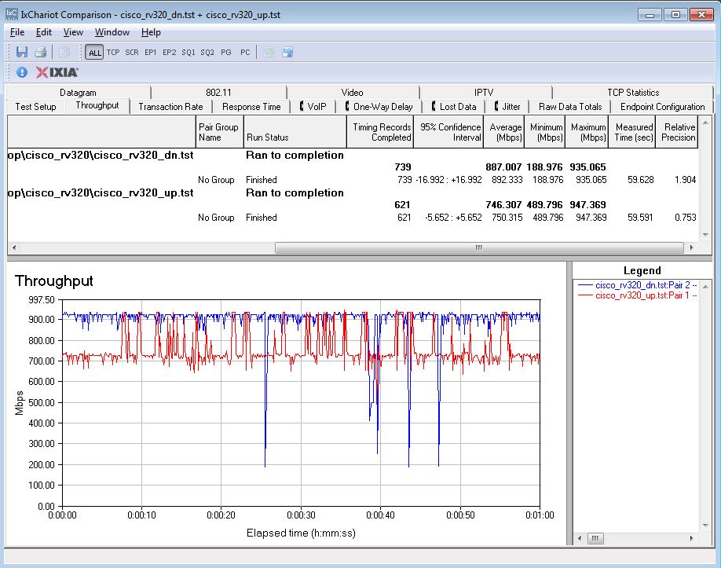Click the Timing Records Completed column header
The height and width of the screenshot is (568, 721).
pyautogui.click(x=380, y=132)
